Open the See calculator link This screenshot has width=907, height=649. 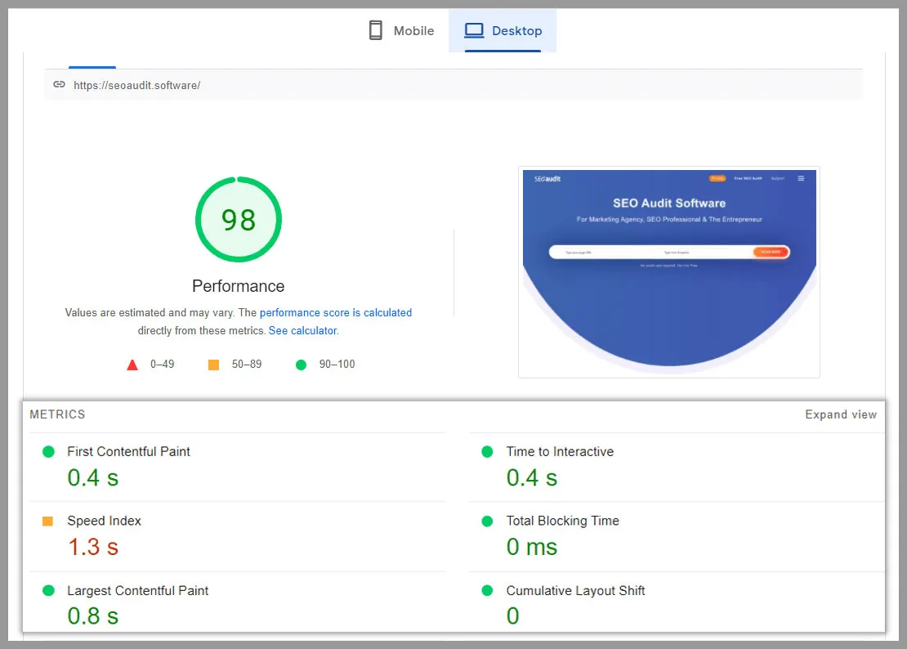302,330
